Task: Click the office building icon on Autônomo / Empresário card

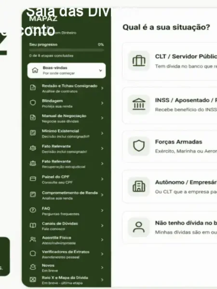Action: click(139, 186)
